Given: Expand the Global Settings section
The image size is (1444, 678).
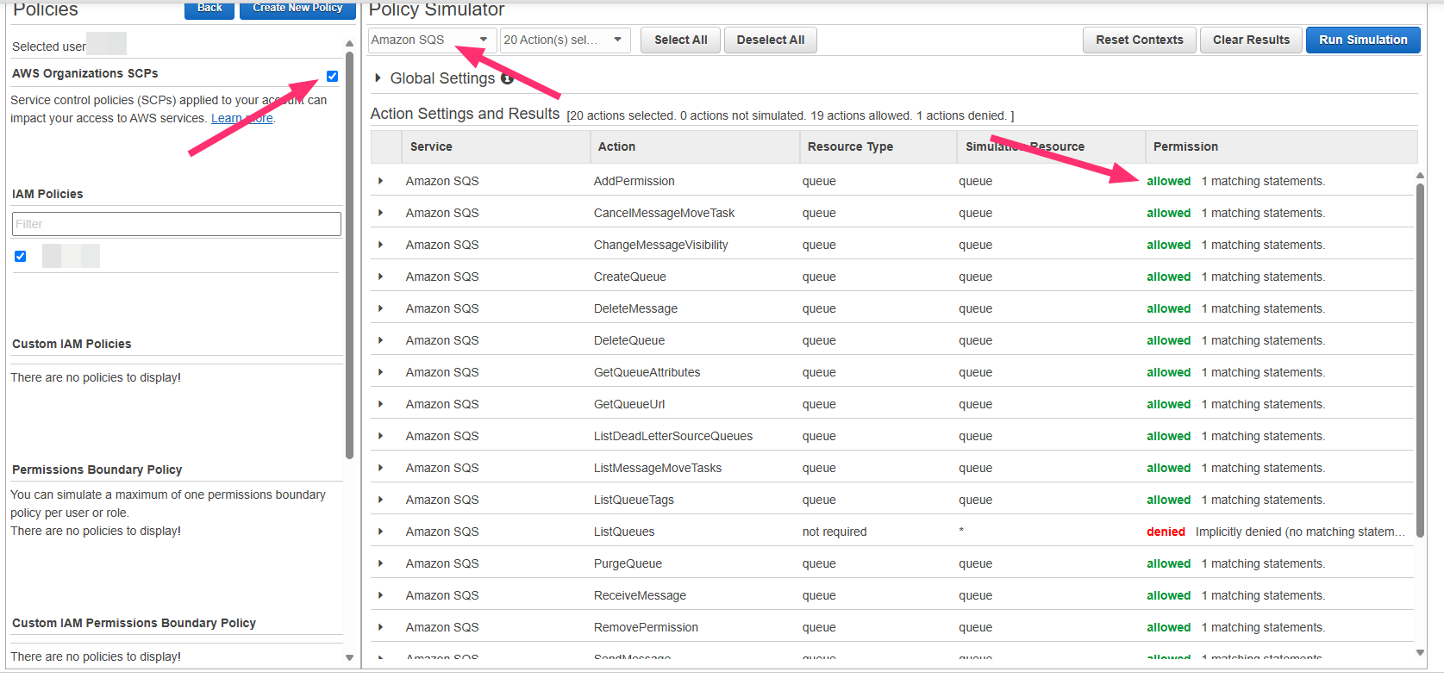Looking at the screenshot, I should tap(378, 78).
